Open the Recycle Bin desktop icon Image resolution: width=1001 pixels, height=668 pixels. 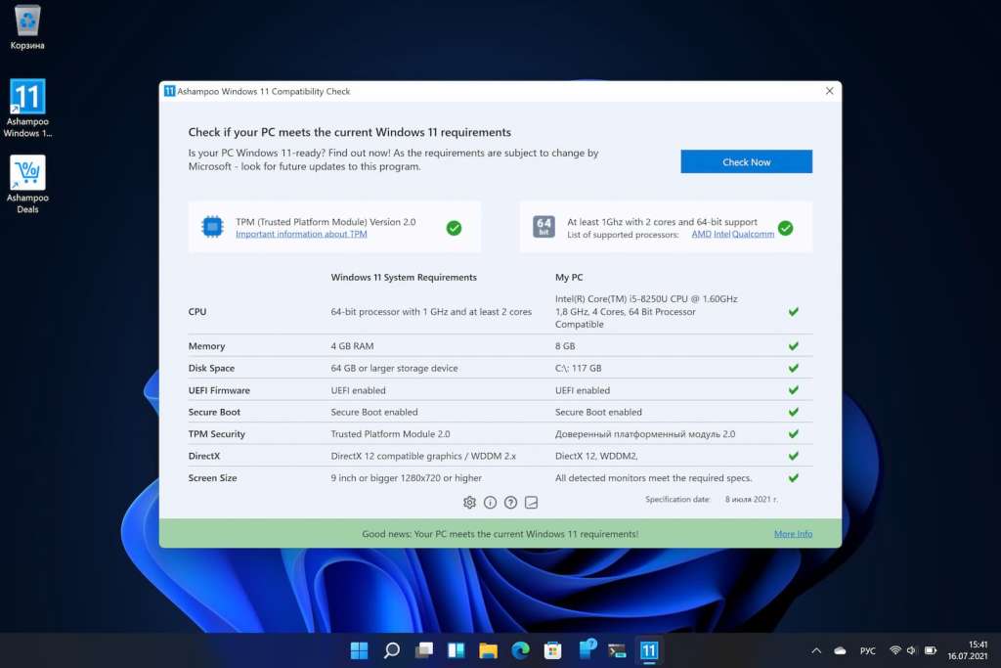27,27
